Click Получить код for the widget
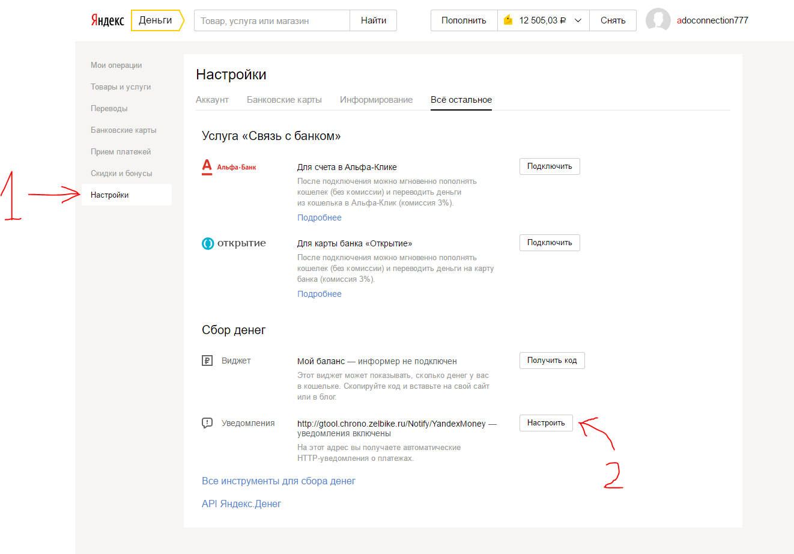The image size is (794, 554). click(552, 361)
